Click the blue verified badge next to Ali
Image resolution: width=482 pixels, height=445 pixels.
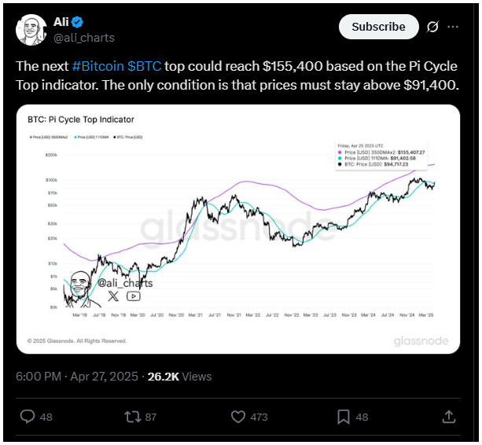pos(77,22)
